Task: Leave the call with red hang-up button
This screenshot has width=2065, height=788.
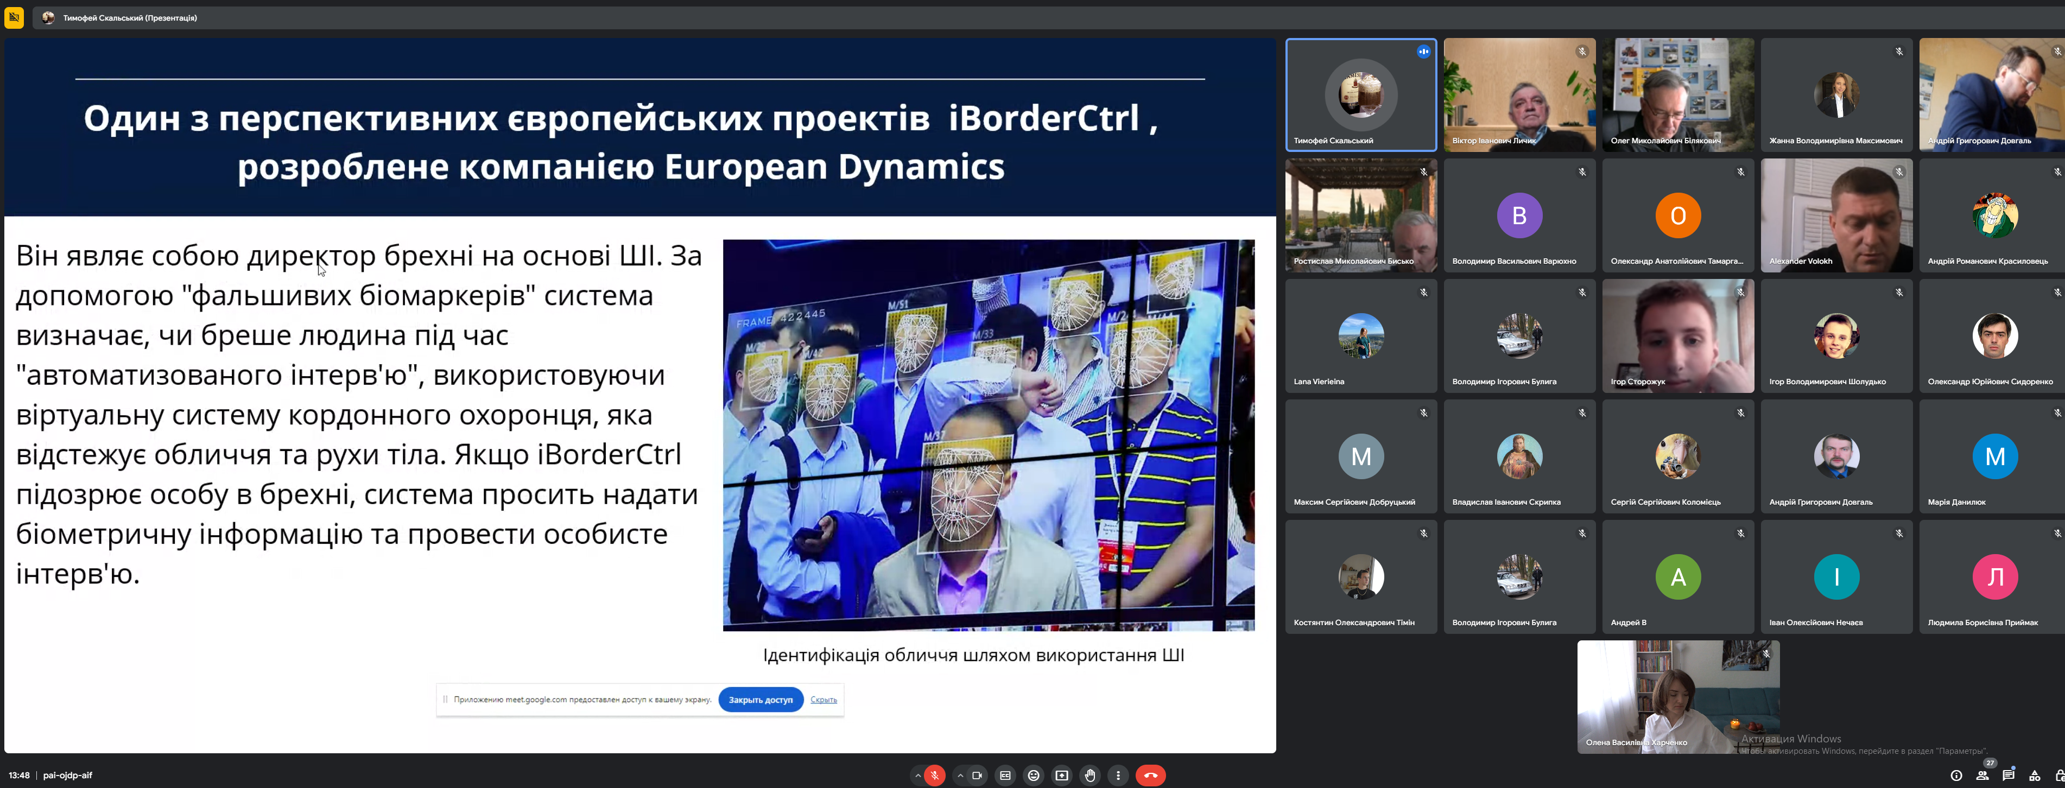Action: click(1150, 775)
